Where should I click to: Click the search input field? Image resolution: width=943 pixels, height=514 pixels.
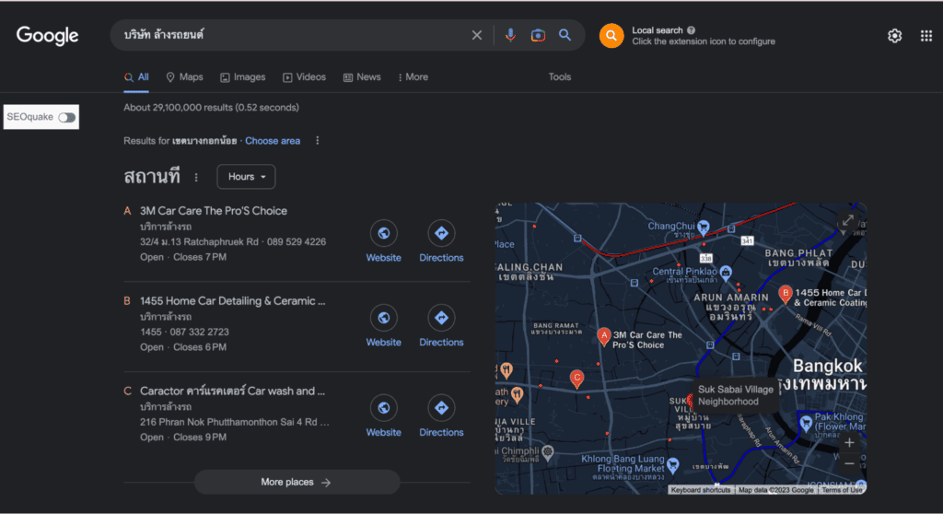(x=295, y=35)
